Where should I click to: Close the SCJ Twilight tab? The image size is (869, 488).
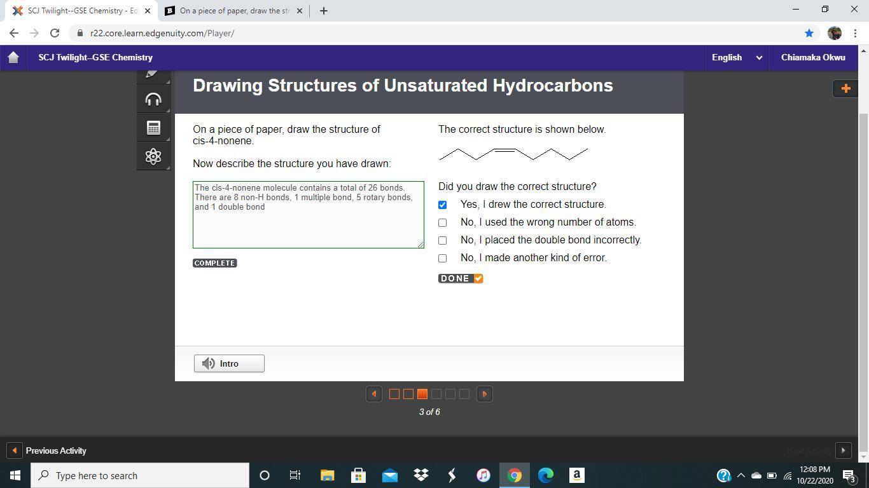[x=148, y=11]
